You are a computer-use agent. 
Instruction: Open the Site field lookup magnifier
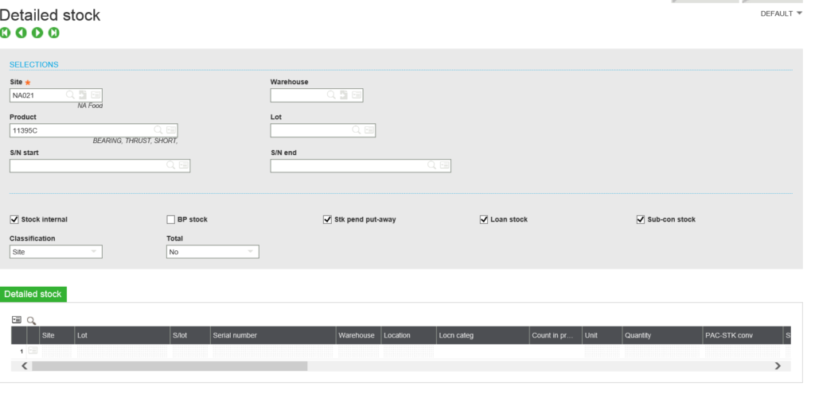pos(71,95)
